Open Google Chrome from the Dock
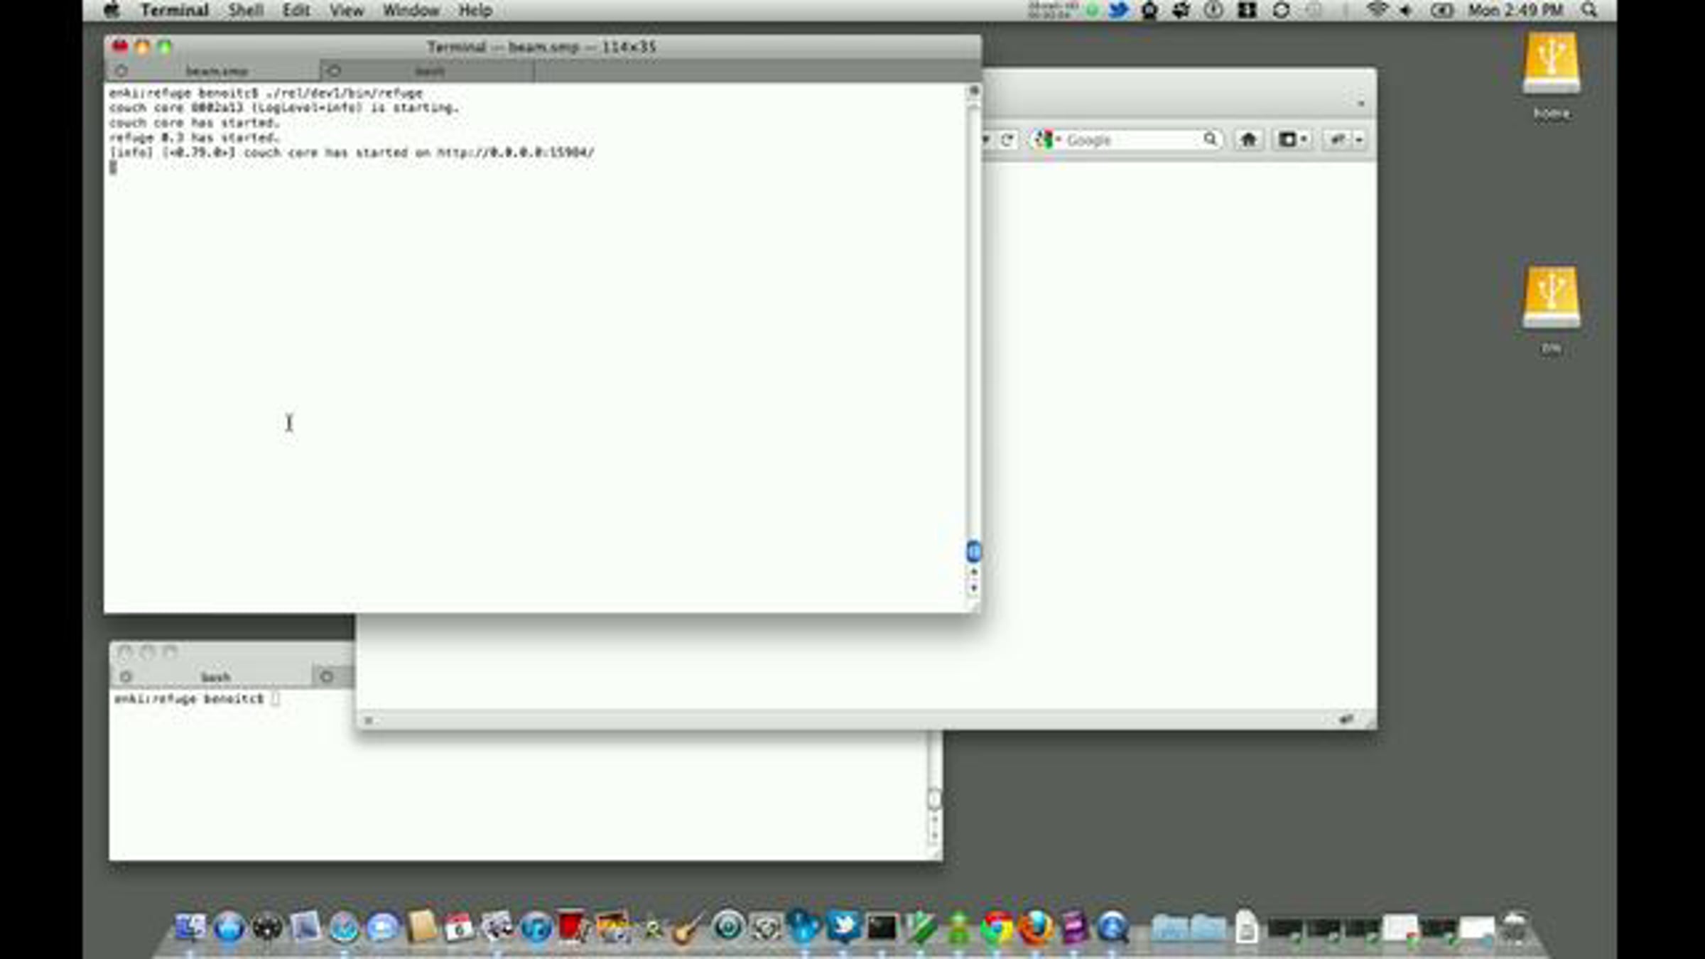Screen dimensions: 1705x959 (x=997, y=928)
